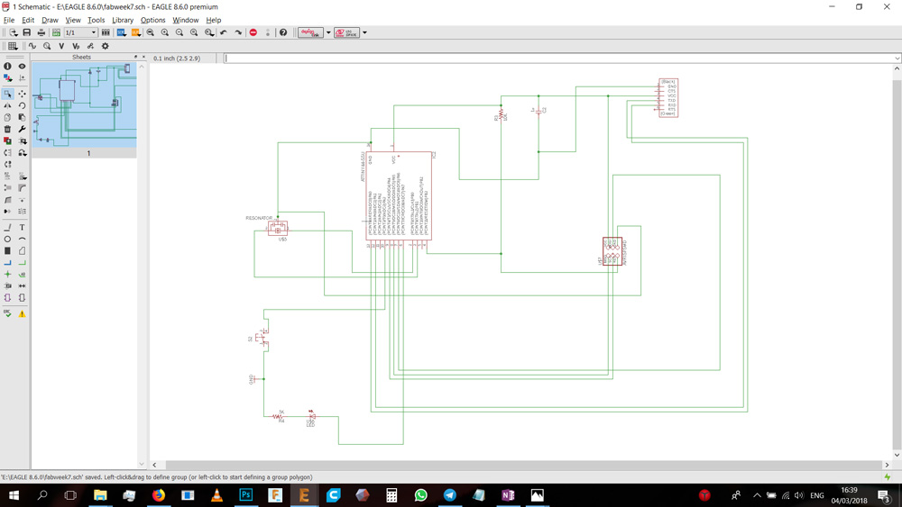Click the Design Link button
Screen dimensions: 902x507
310,32
